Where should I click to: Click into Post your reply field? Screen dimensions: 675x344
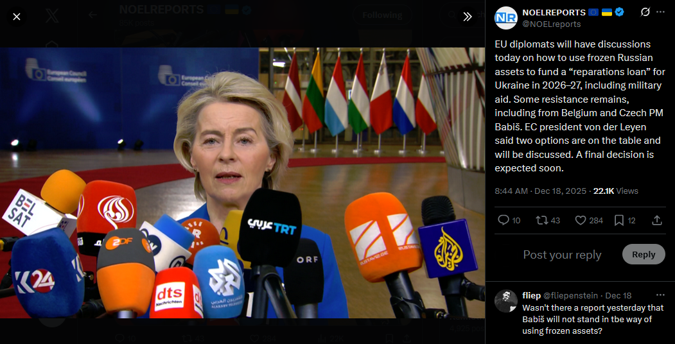click(562, 255)
